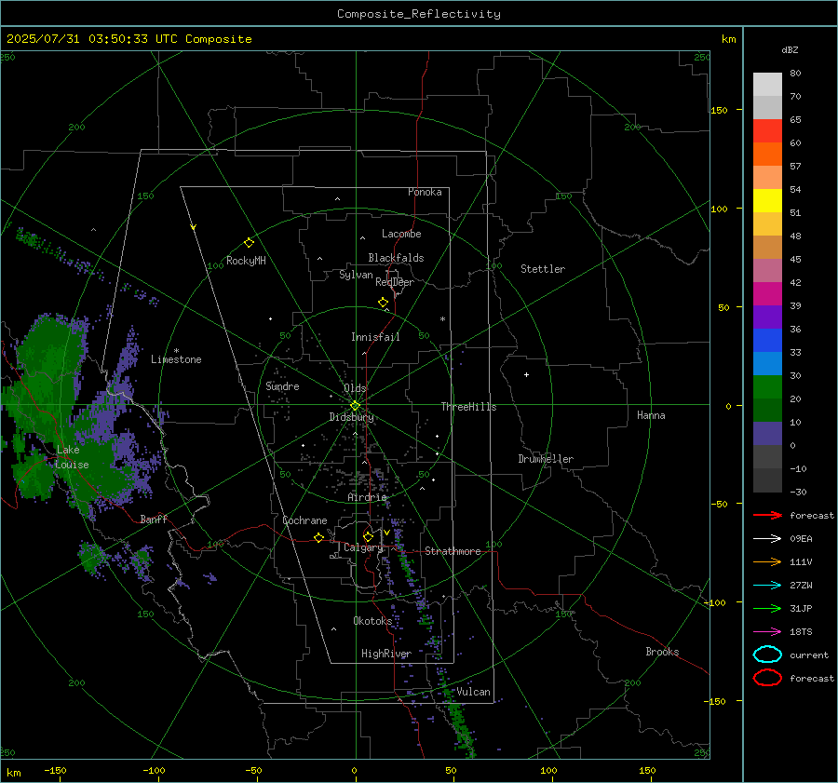
Task: Click the RockyMH label
Action: click(246, 261)
